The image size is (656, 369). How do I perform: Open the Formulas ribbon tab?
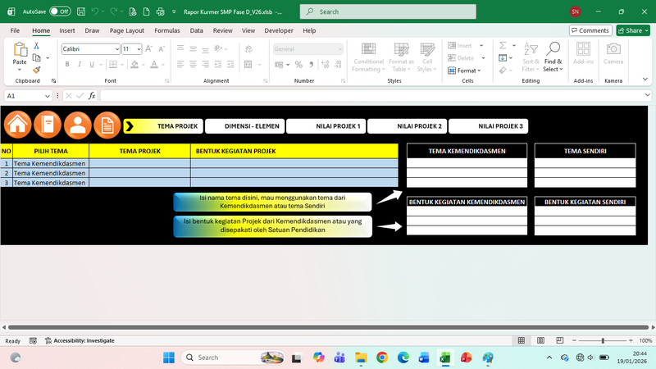click(167, 30)
